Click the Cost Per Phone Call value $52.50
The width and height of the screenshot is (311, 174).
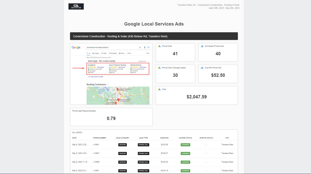click(218, 75)
